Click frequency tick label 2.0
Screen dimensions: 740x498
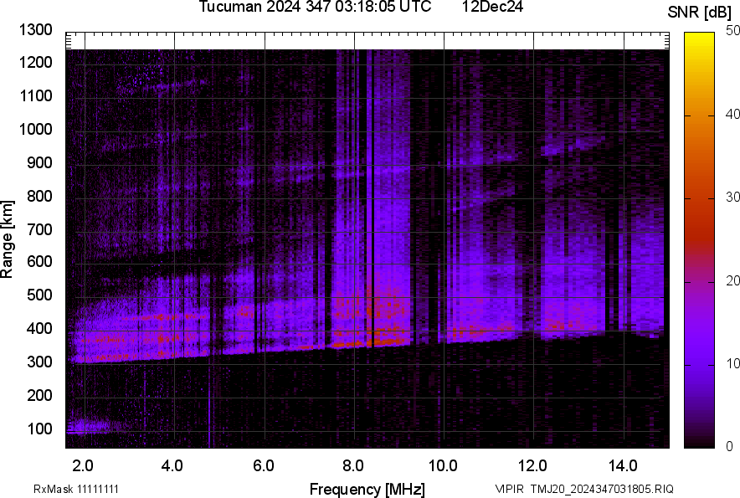[x=83, y=466]
